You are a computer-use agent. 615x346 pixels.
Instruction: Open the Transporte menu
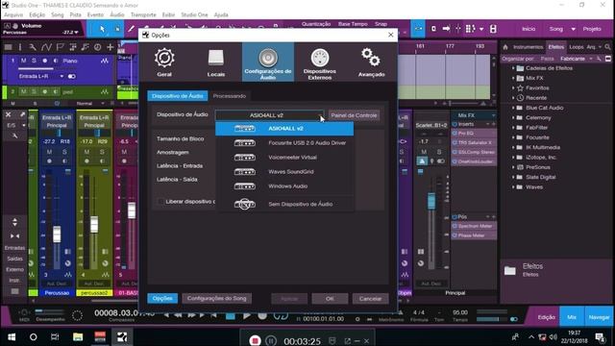click(x=143, y=14)
